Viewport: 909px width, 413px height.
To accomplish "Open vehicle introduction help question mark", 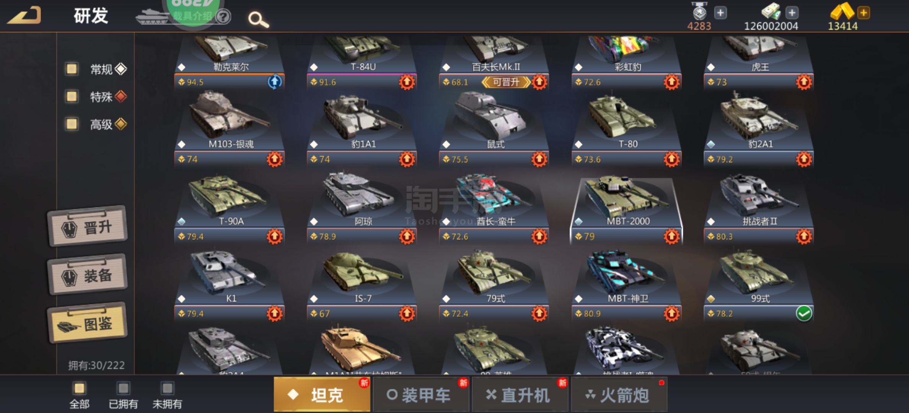I will click(223, 16).
